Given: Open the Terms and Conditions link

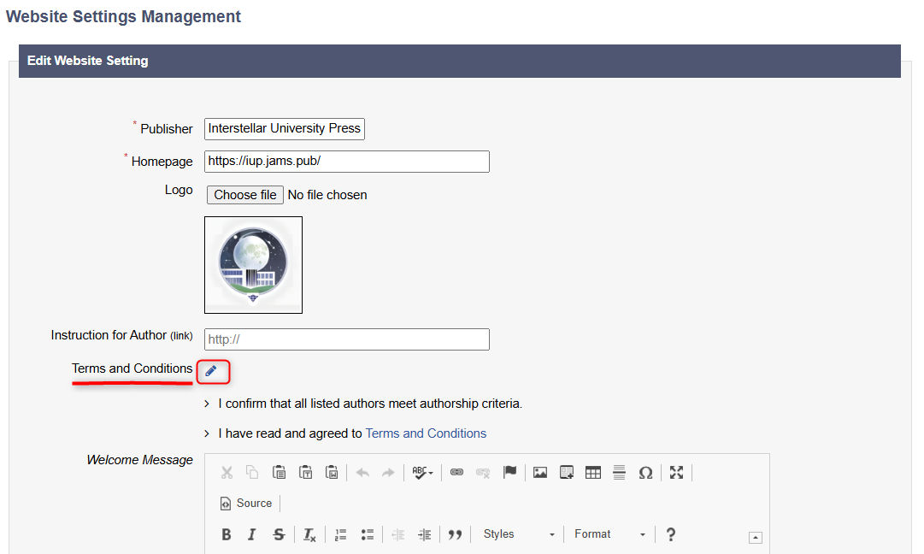Looking at the screenshot, I should 426,433.
